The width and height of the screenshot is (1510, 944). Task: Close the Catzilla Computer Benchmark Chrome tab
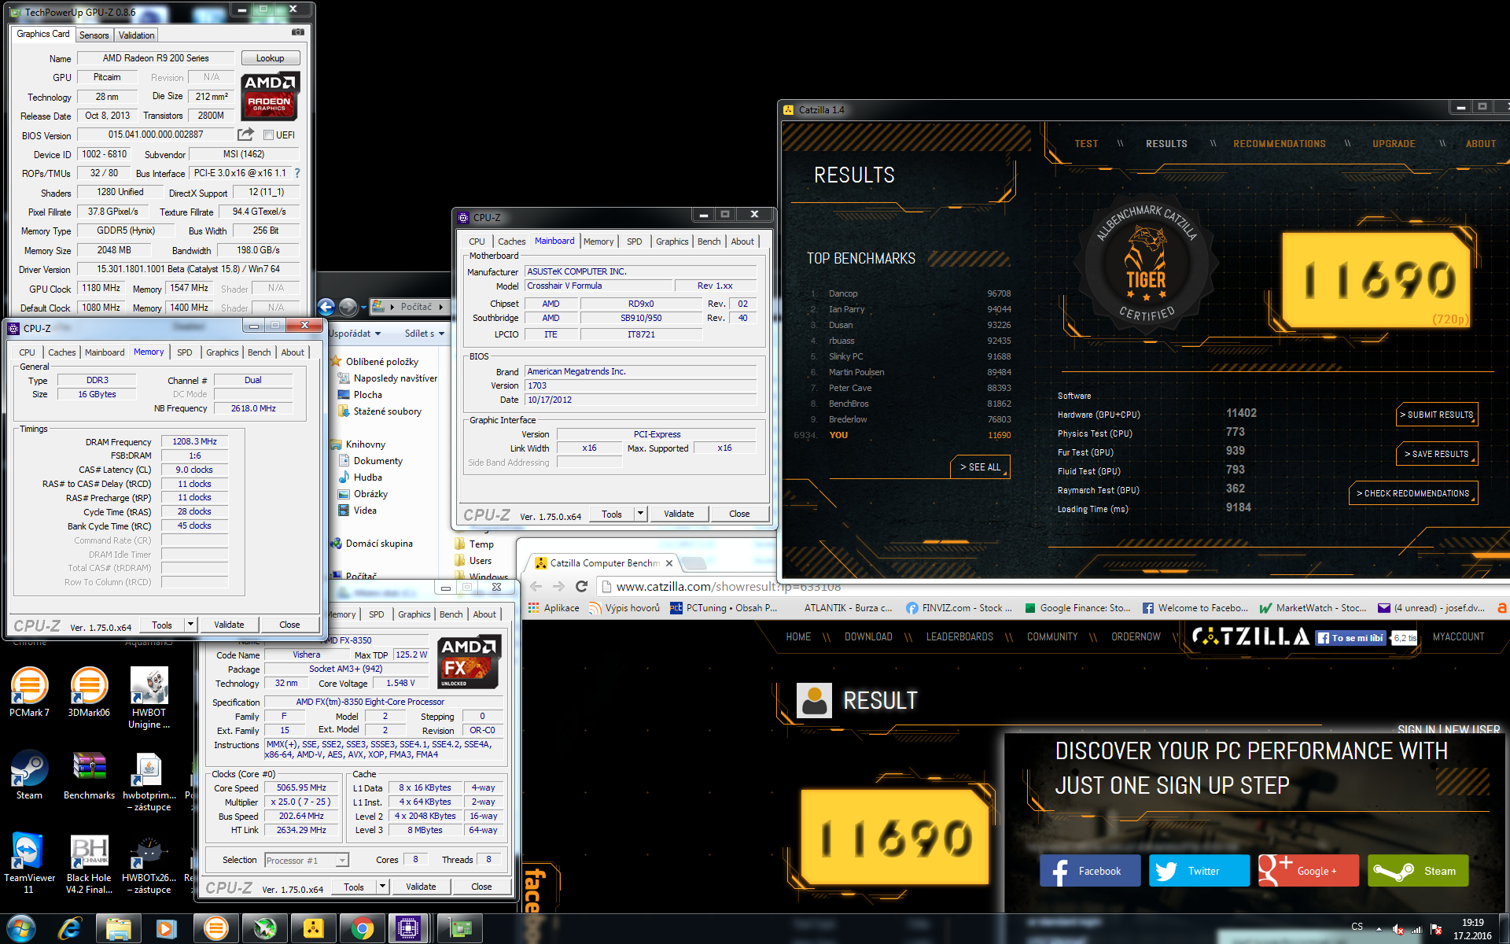tap(669, 563)
